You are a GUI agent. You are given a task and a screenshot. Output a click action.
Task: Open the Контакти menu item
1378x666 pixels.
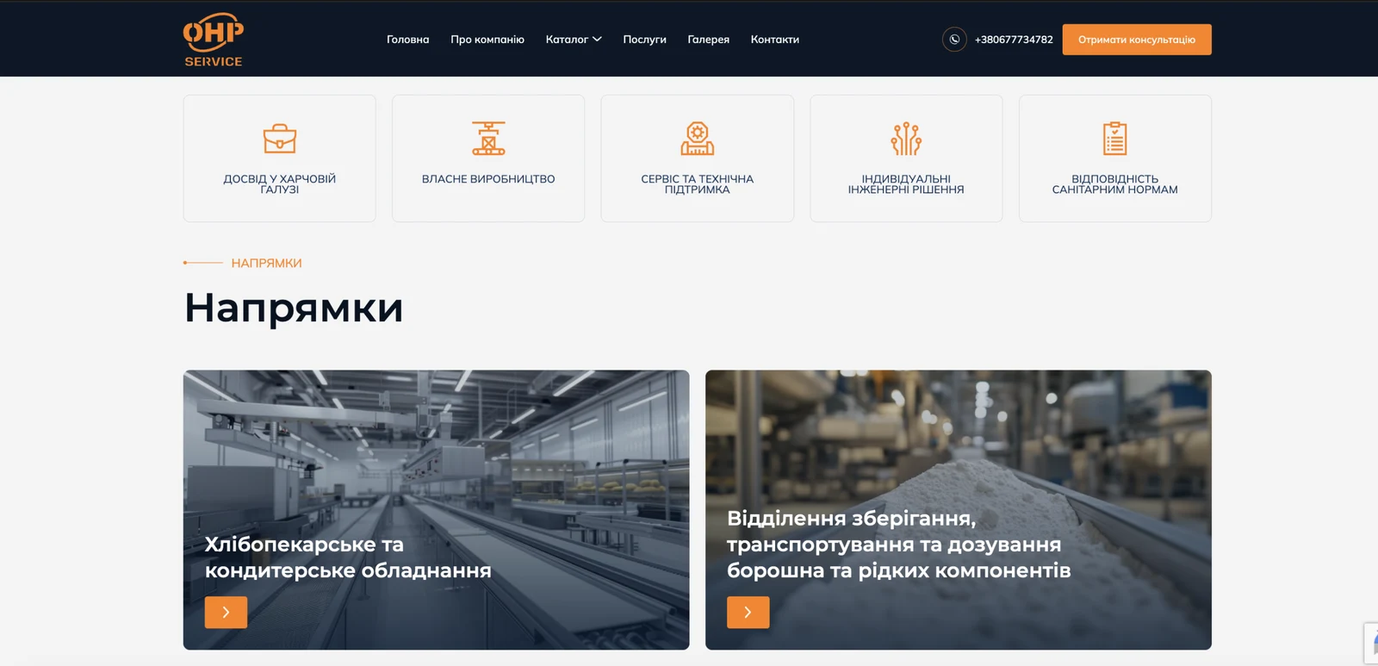pyautogui.click(x=775, y=40)
